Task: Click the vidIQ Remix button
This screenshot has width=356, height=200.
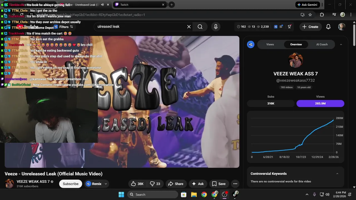Action: (x=94, y=184)
